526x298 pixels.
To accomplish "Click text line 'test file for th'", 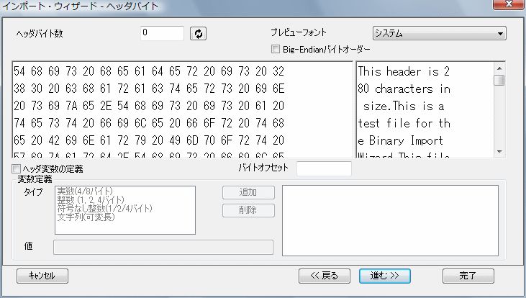I will 404,124.
